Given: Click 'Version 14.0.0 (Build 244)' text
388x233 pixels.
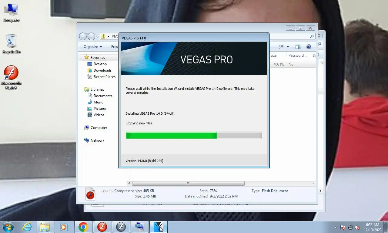Looking at the screenshot, I should [x=144, y=161].
